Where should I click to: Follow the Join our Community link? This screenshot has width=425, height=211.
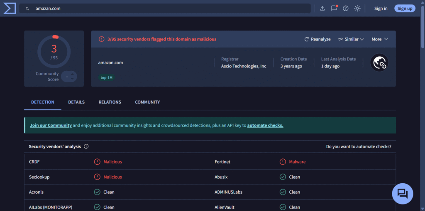[x=51, y=125]
